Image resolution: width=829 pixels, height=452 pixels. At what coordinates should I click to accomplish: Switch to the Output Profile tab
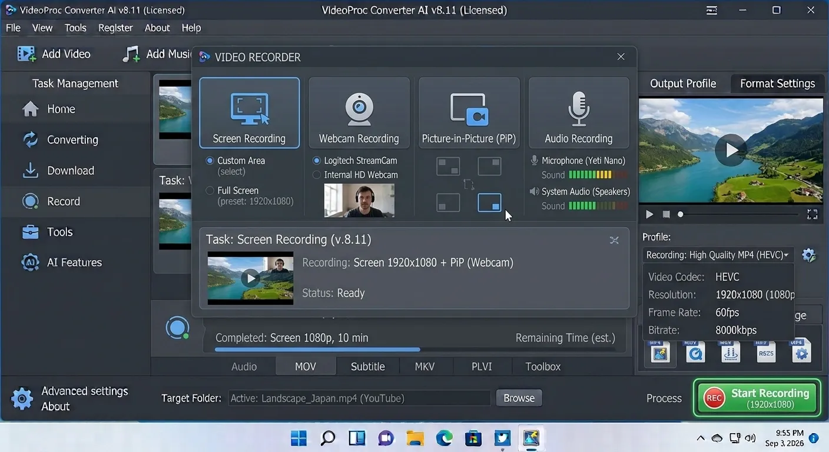[683, 84]
